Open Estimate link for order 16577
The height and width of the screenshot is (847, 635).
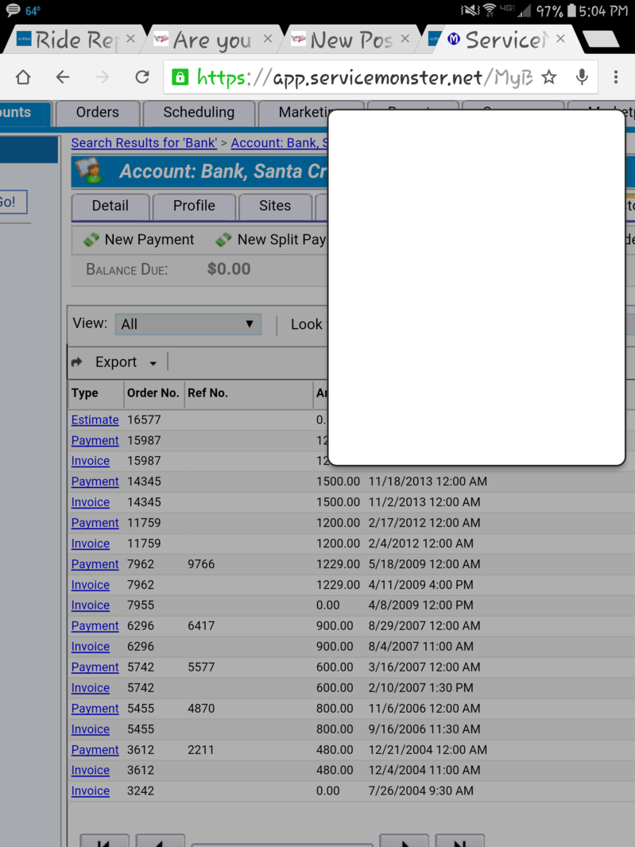[x=95, y=420]
